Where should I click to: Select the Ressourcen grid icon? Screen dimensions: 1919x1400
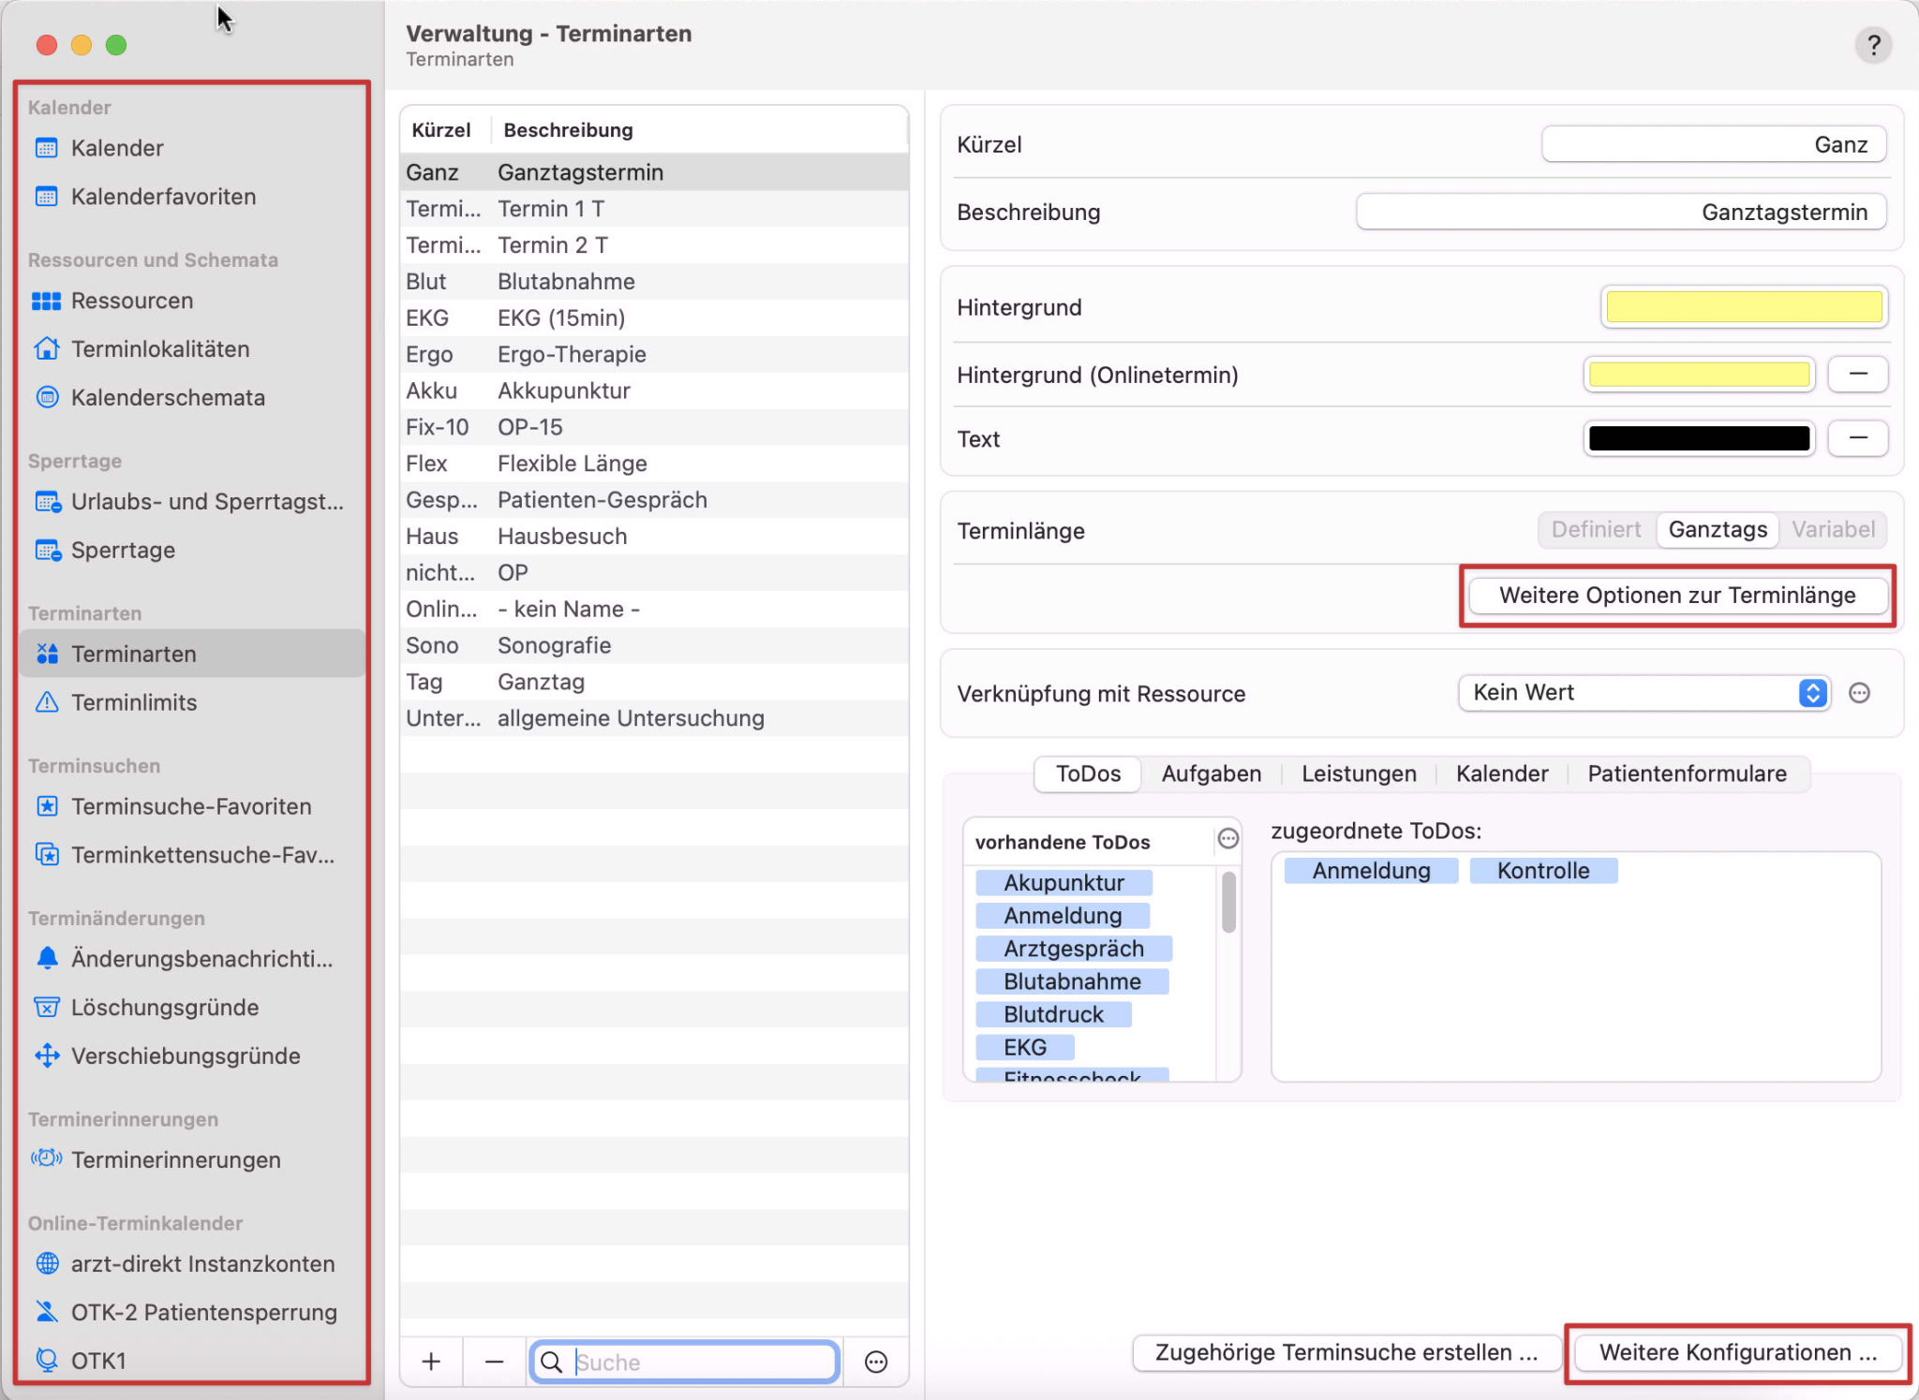pos(46,301)
